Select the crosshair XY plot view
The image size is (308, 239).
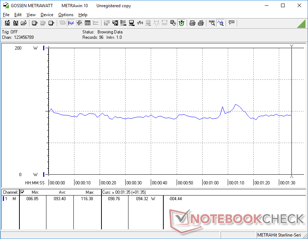pos(79,23)
